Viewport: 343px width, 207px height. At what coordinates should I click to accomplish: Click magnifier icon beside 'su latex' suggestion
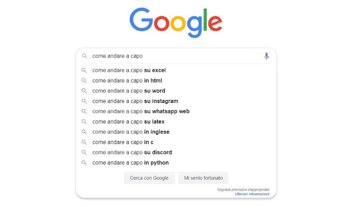point(84,121)
